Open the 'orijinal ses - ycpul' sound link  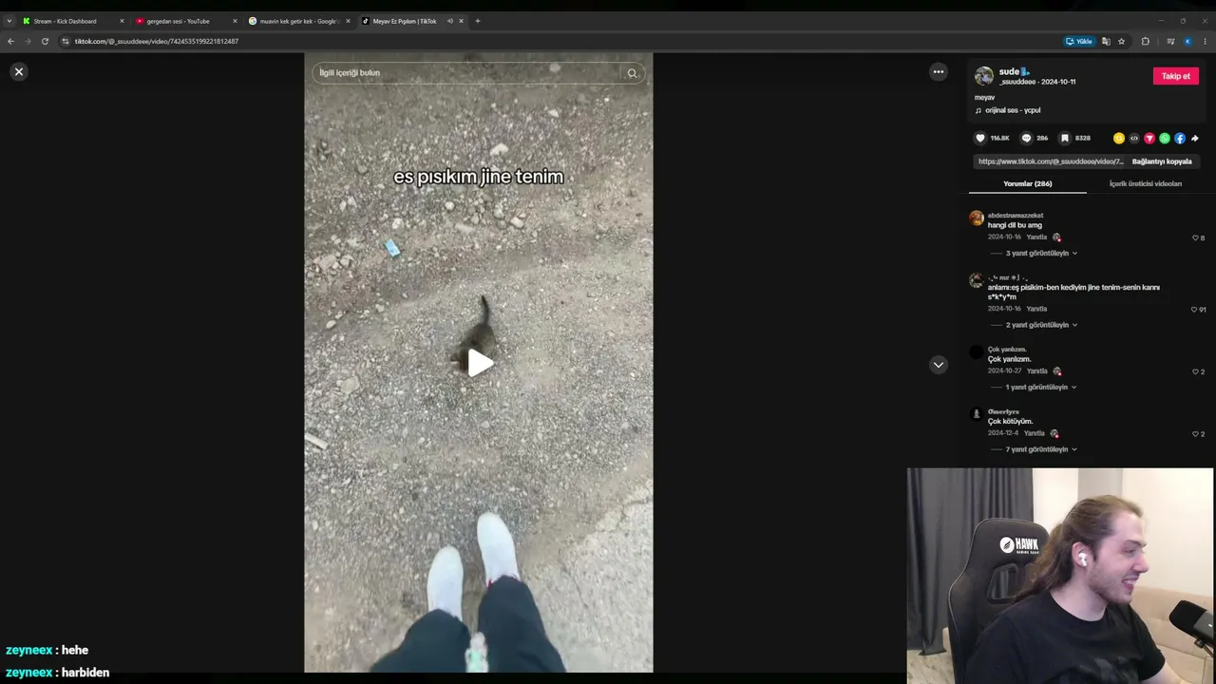click(1012, 110)
